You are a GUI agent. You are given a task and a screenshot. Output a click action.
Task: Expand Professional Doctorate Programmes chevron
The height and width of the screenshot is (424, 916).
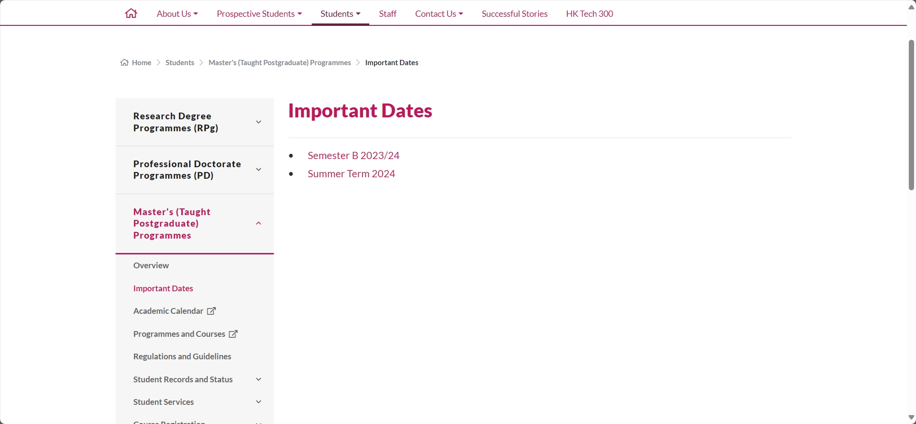pos(258,170)
